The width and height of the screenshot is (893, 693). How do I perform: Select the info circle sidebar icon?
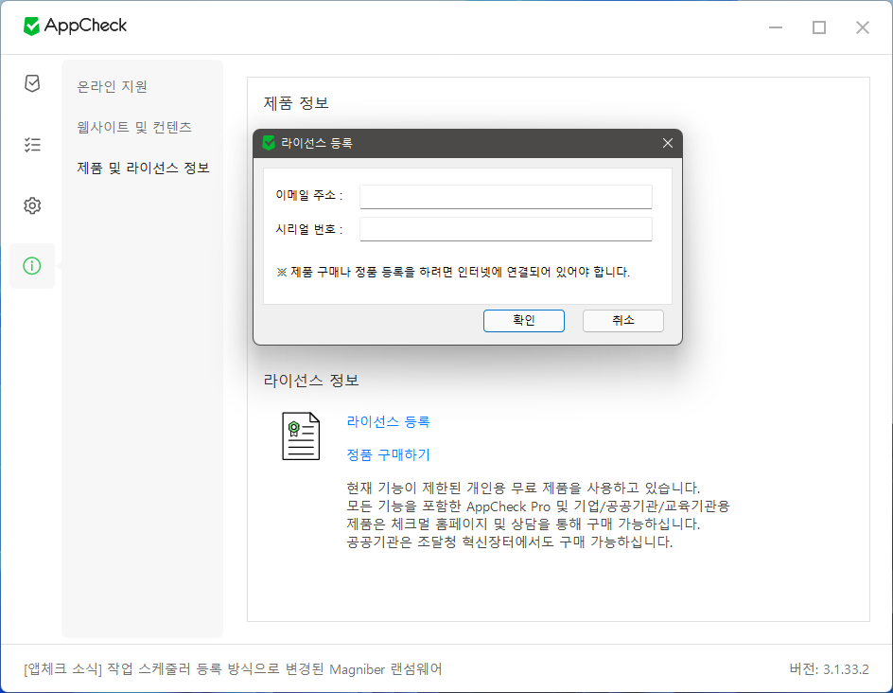(32, 266)
